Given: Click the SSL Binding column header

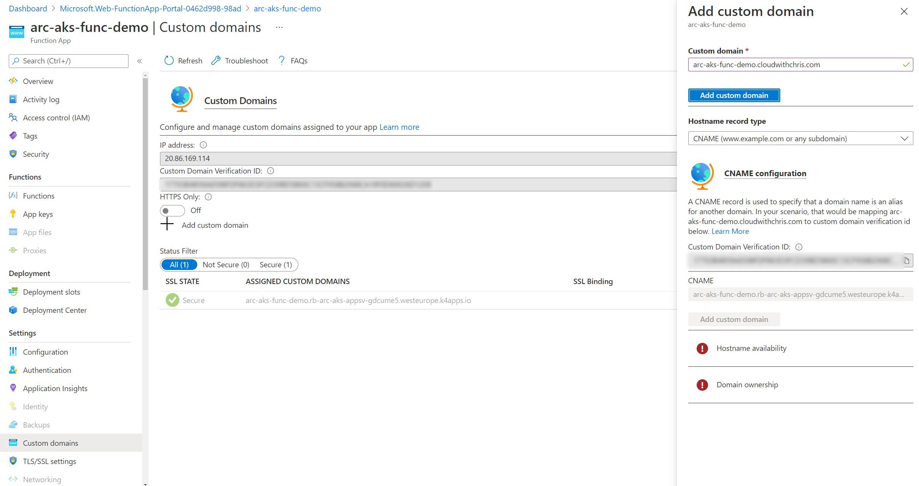Looking at the screenshot, I should point(593,281).
